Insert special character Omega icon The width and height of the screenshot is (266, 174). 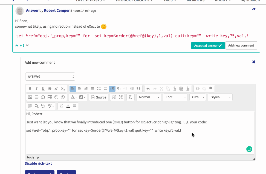click(43, 97)
